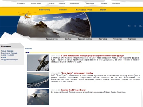Open Киргизия region tab
This screenshot has height=107, width=143.
click(x=132, y=39)
